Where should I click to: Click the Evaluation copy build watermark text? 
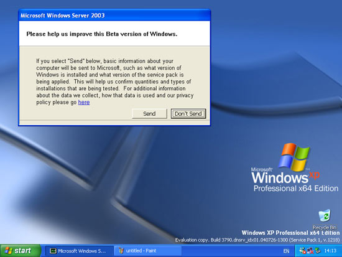[257, 240]
